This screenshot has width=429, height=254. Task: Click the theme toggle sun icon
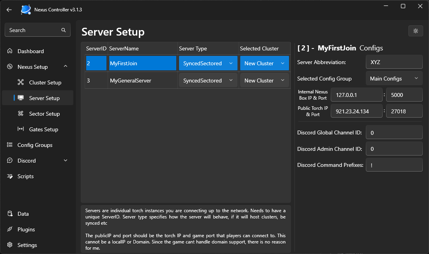[x=415, y=31]
